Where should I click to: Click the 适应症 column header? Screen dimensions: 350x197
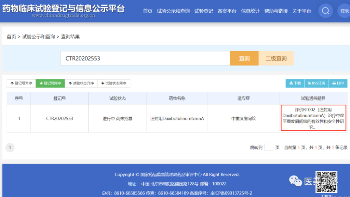[x=243, y=98]
